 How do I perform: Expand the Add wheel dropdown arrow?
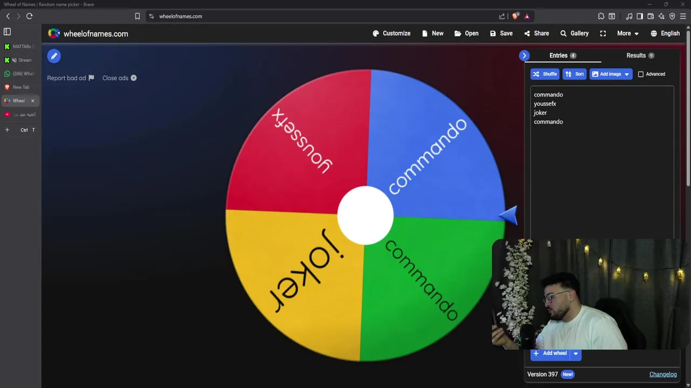(x=575, y=354)
